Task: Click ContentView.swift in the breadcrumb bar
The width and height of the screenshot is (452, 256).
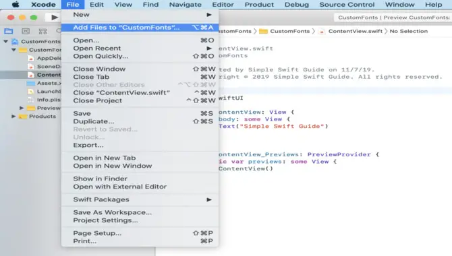Action: 356,32
